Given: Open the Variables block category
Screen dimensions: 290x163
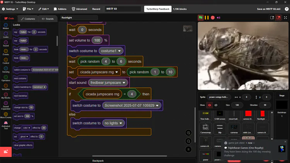Looking at the screenshot, I should 6,87.
